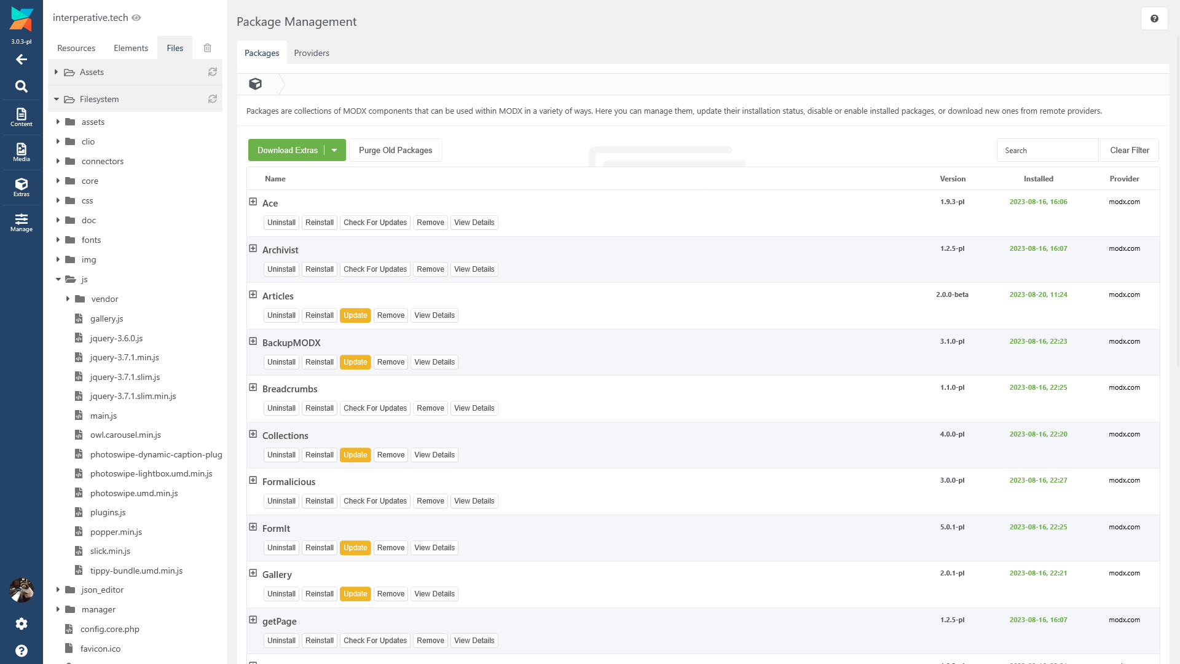1180x664 pixels.
Task: Expand the vendor folder
Action: 68,299
